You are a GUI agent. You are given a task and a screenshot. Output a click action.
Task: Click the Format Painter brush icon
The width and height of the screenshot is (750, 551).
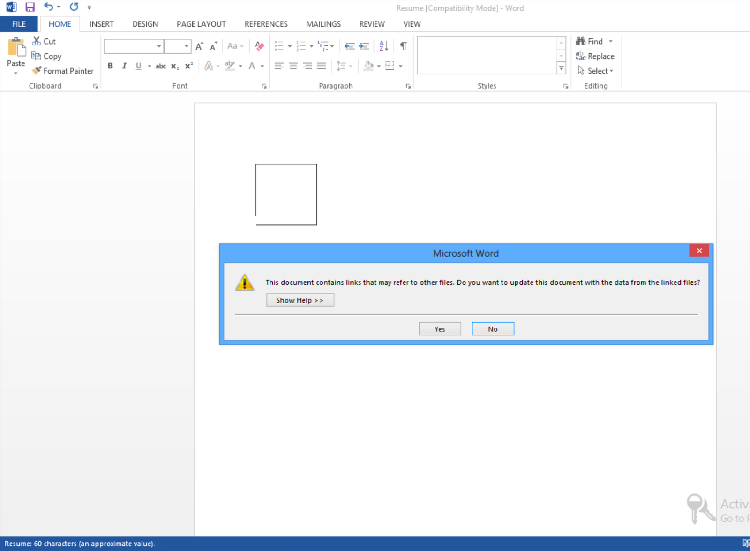pyautogui.click(x=37, y=71)
